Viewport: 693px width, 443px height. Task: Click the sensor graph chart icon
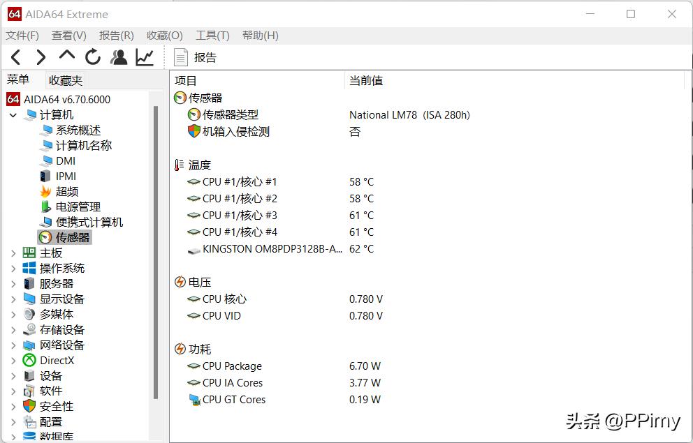tap(144, 57)
